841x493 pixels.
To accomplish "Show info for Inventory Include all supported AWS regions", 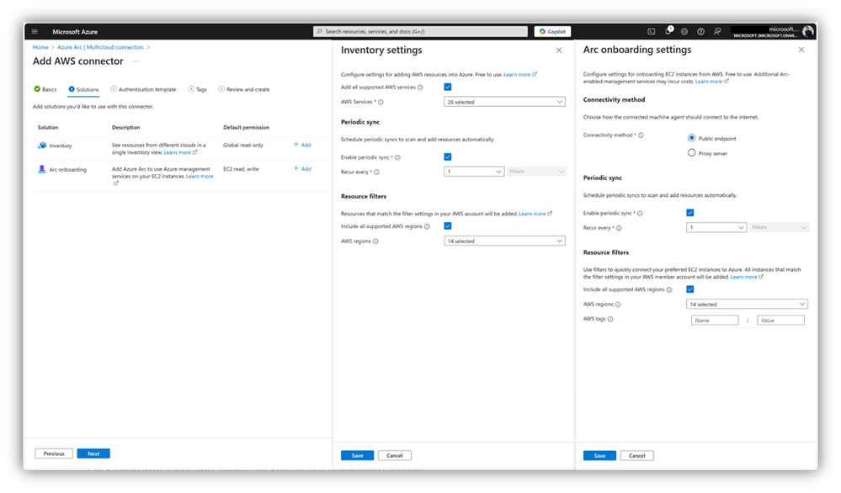I will [427, 226].
